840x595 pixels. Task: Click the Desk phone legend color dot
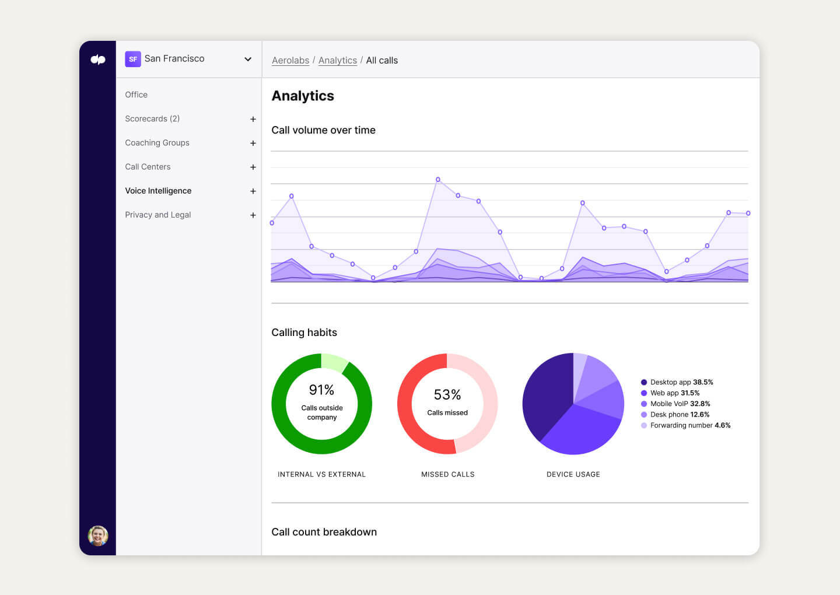pyautogui.click(x=643, y=414)
